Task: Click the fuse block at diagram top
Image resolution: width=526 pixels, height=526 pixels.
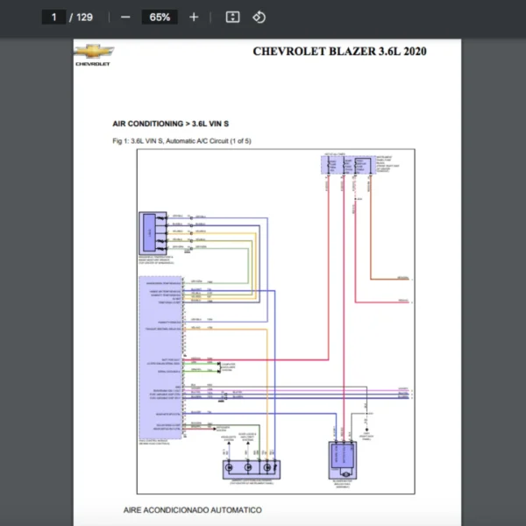Action: [x=349, y=166]
